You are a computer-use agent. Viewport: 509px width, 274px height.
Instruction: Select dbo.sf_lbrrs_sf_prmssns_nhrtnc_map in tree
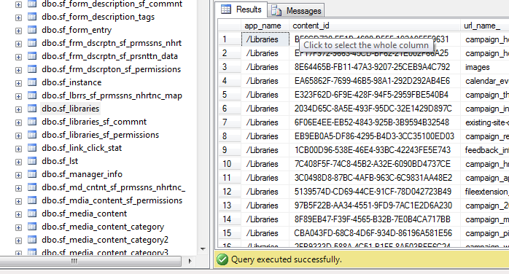(x=112, y=95)
